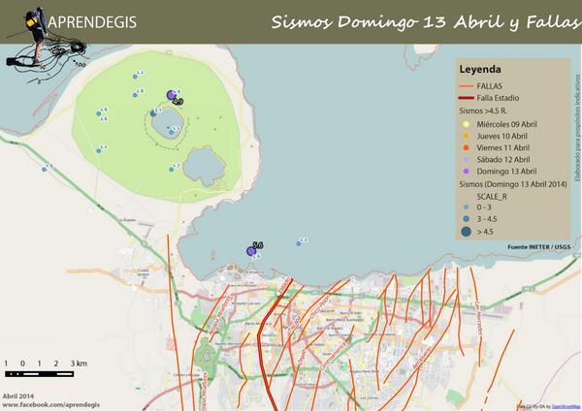Click the 'Chico Pelón' fault label

pos(319,306)
